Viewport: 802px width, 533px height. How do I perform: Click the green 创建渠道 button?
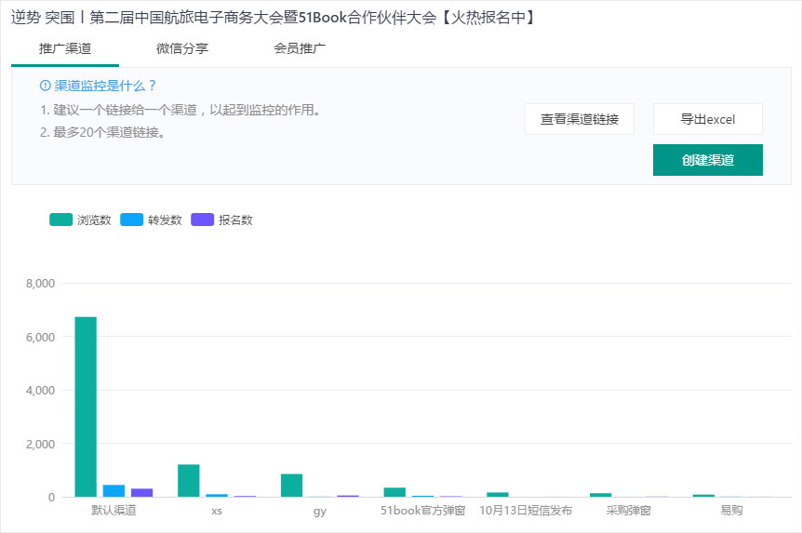click(708, 160)
